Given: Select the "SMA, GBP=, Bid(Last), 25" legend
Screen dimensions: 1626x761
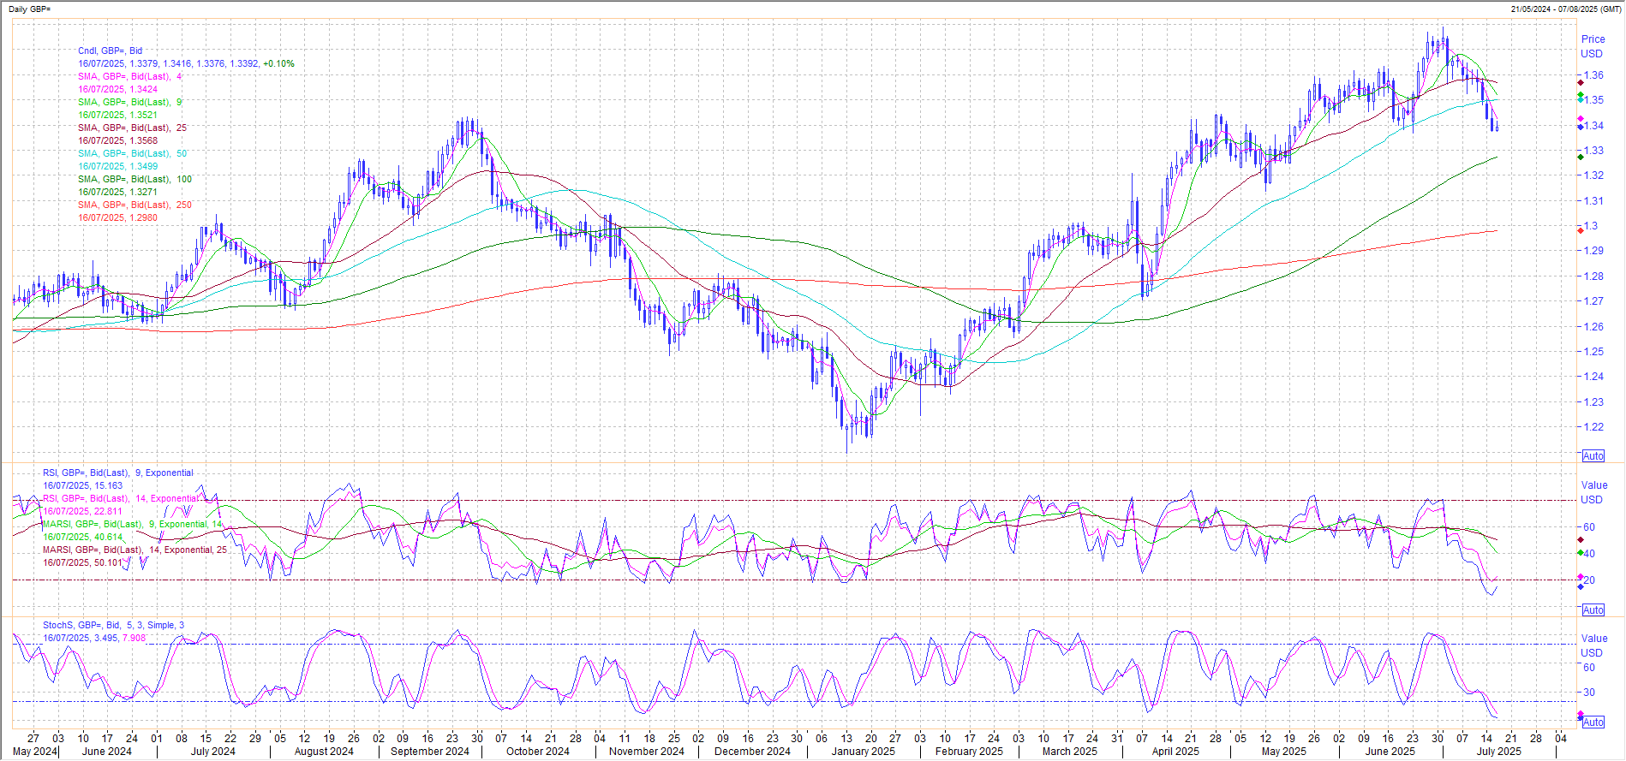Looking at the screenshot, I should click(x=132, y=128).
